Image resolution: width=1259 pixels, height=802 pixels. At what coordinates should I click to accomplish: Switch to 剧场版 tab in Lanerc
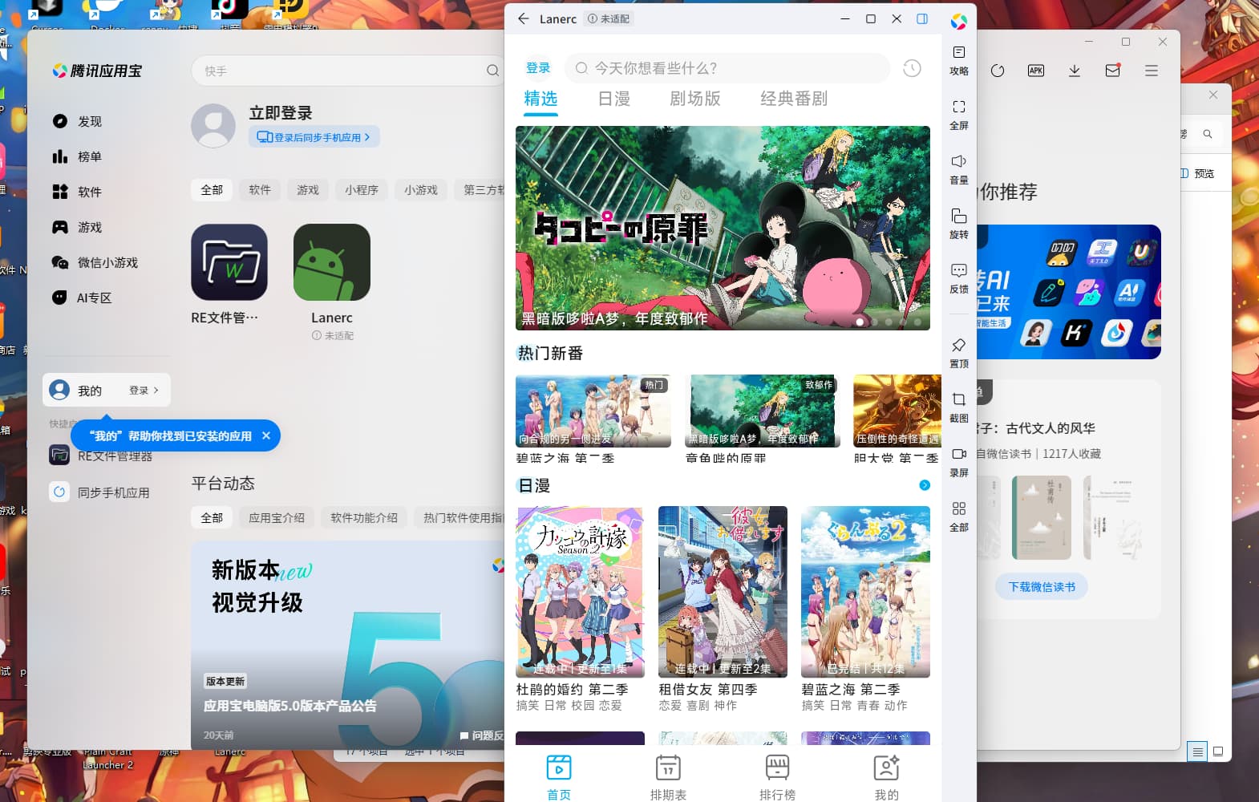pos(695,99)
